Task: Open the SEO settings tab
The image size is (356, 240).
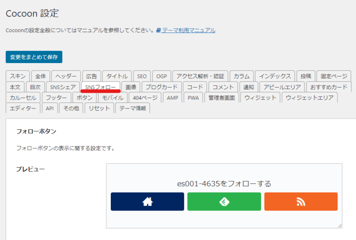Action: point(142,76)
